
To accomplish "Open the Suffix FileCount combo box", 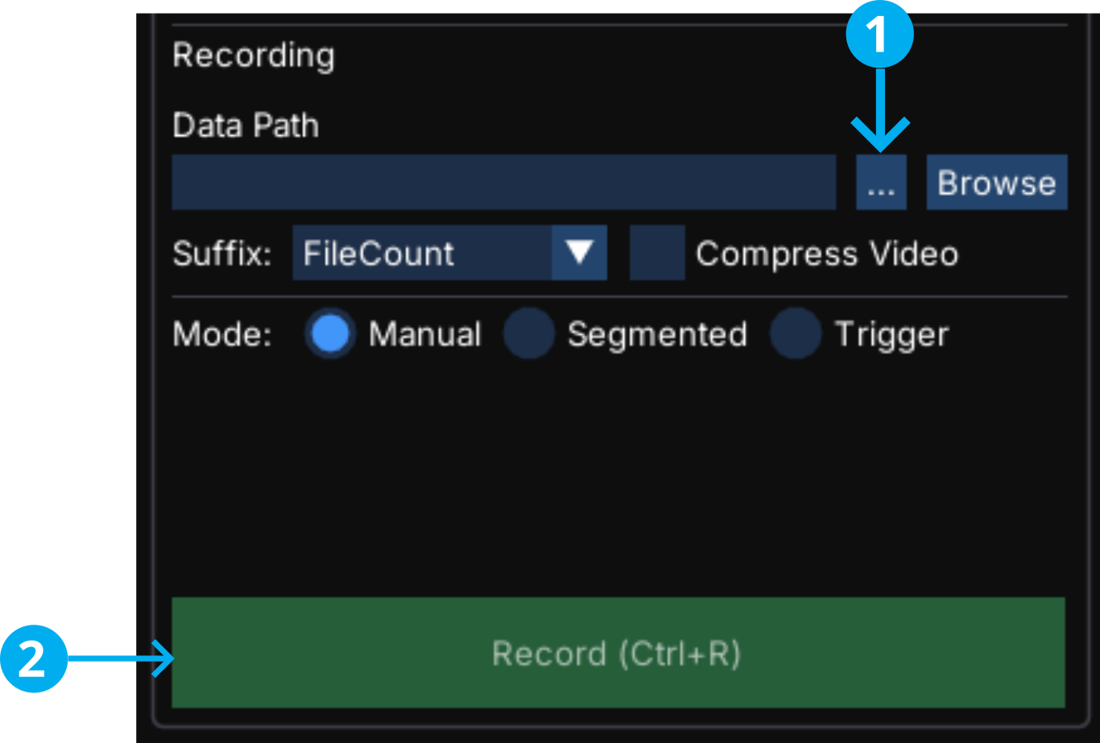I will click(449, 253).
